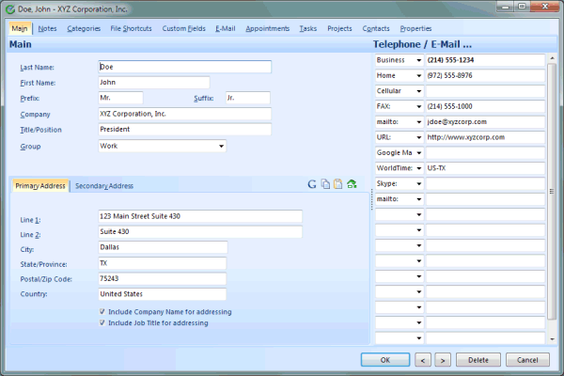
Task: Click the Delete button
Action: pos(478,360)
